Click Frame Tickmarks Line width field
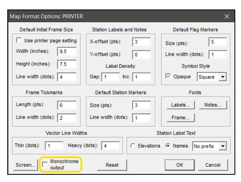The height and width of the screenshot is (182, 241). [x=67, y=118]
